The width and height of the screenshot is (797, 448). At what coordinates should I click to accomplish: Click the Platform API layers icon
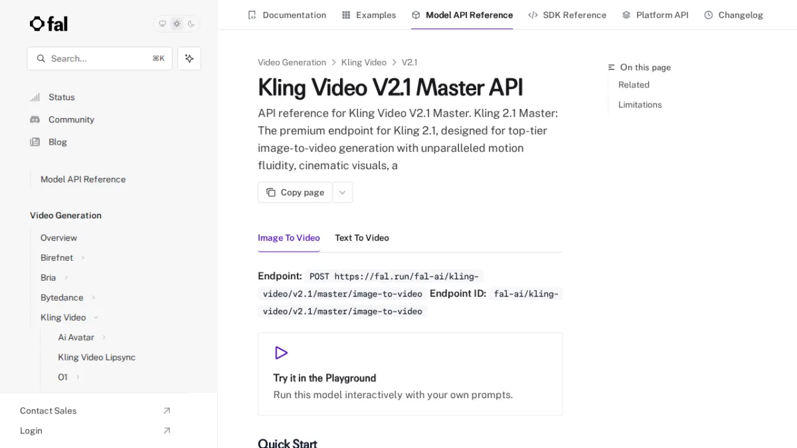(626, 15)
